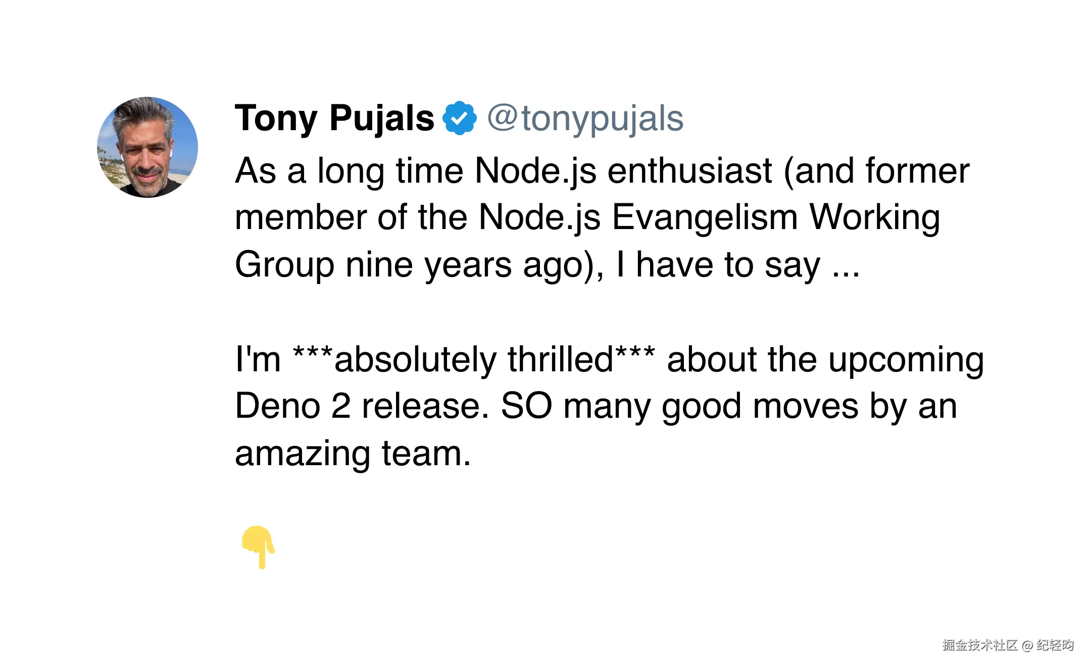Click the first 'Node.js' in line one
1091x669 pixels.
pyautogui.click(x=535, y=171)
